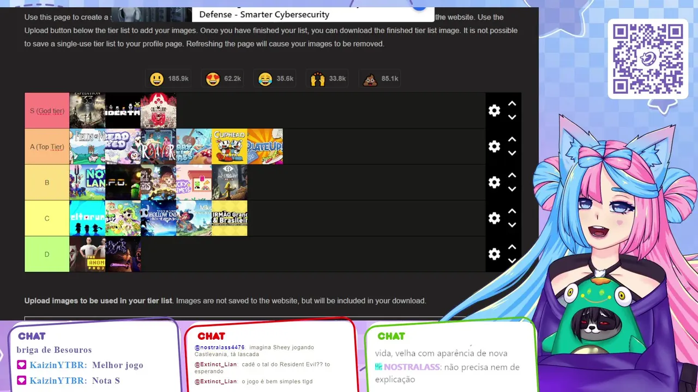Select the Undertale thumbnail in S tier
The width and height of the screenshot is (698, 392).
point(123,111)
